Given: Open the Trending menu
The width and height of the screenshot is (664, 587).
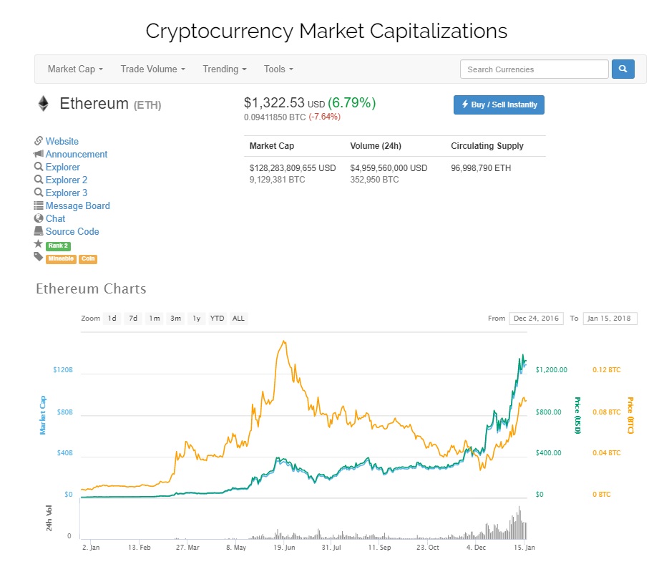Looking at the screenshot, I should (x=224, y=69).
